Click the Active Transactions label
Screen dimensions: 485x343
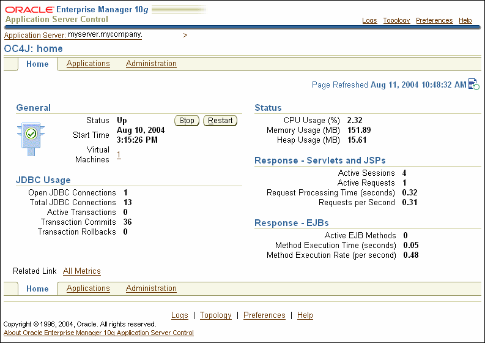[81, 213]
